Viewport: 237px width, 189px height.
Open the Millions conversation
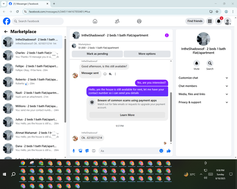click(x=32, y=108)
